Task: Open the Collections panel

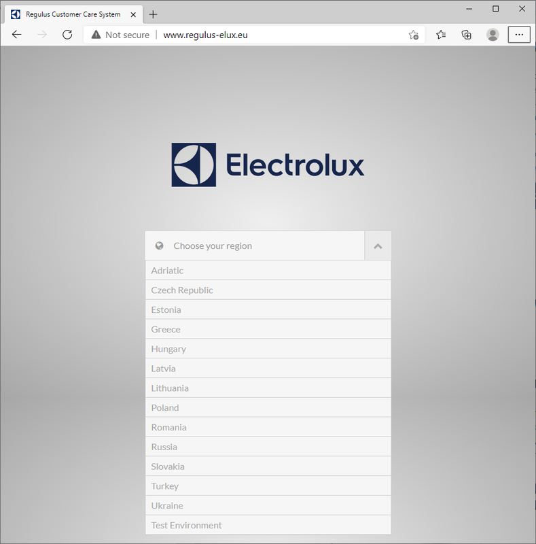Action: coord(466,35)
